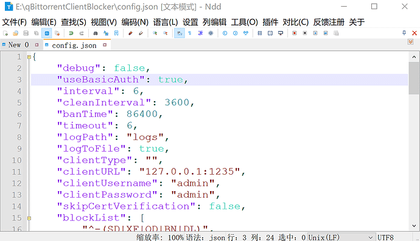Toggle the pin window on top icon
The image size is (420, 241).
coord(404,33)
